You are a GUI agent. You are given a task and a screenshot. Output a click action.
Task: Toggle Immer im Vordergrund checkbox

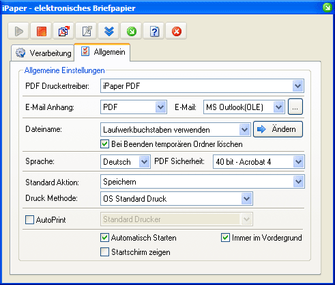225,238
